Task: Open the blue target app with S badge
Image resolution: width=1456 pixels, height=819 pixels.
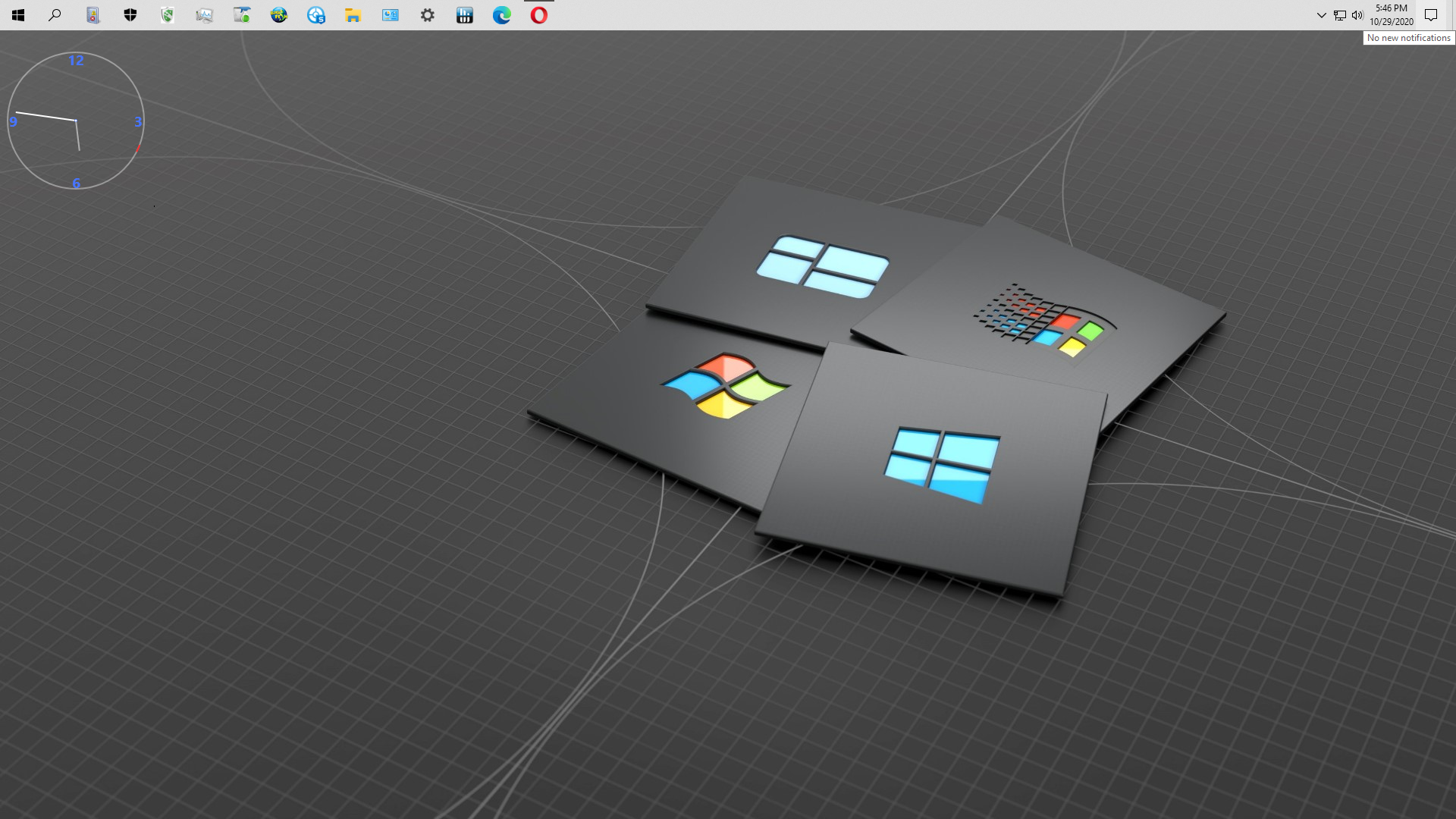Action: pos(316,15)
